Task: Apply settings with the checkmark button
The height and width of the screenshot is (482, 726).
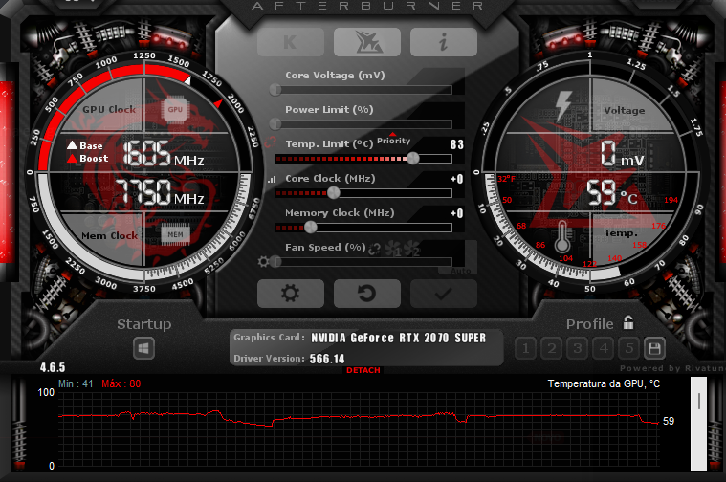Action: tap(444, 293)
